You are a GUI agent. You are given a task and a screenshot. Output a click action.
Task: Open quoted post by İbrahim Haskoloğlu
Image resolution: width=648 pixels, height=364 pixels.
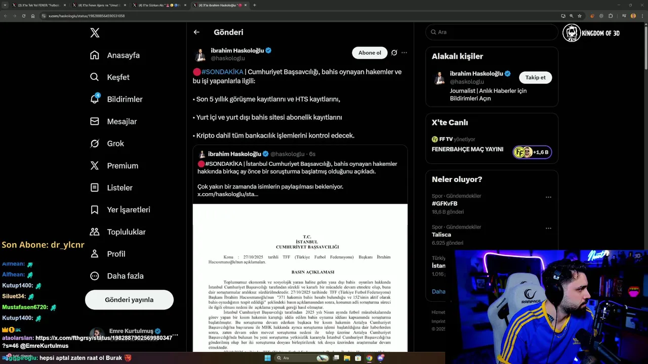pyautogui.click(x=300, y=175)
